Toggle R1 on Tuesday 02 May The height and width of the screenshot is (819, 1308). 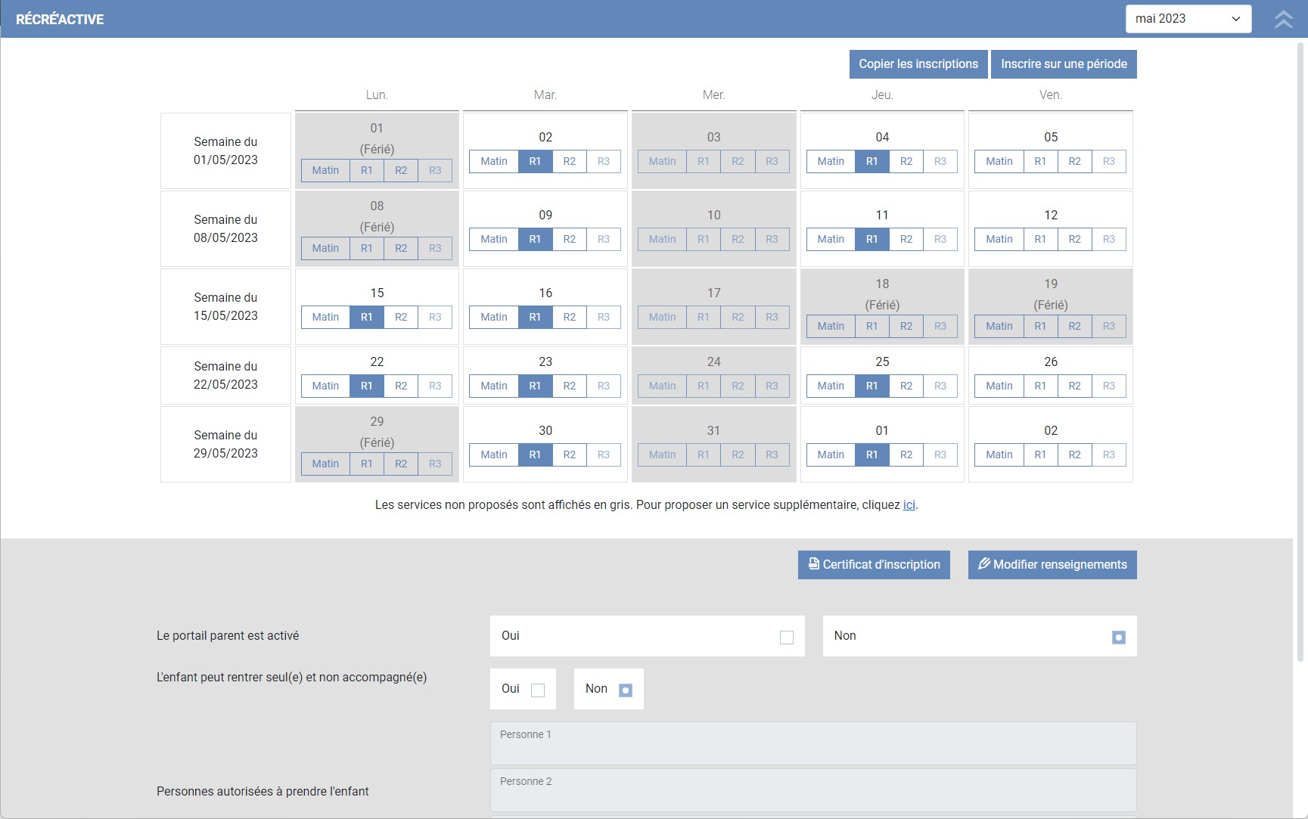(x=535, y=161)
